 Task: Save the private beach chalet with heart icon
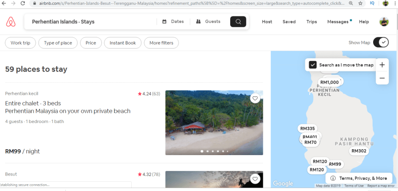pos(255,98)
